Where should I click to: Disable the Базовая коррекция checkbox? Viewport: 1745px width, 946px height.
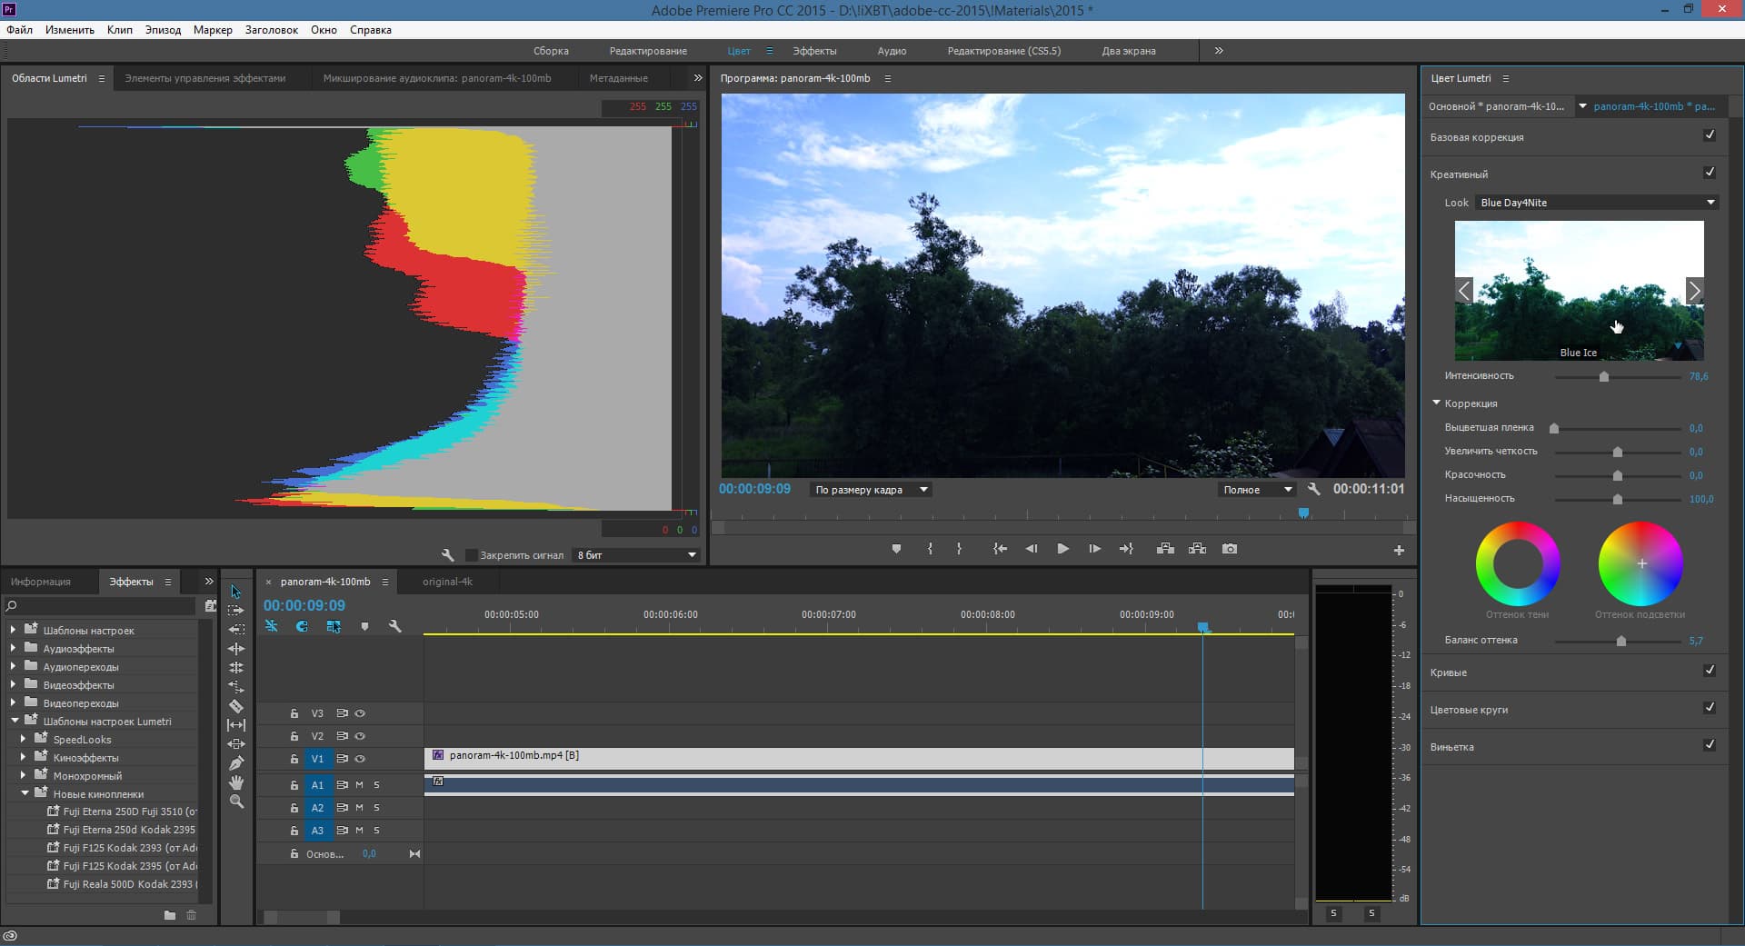coord(1709,135)
